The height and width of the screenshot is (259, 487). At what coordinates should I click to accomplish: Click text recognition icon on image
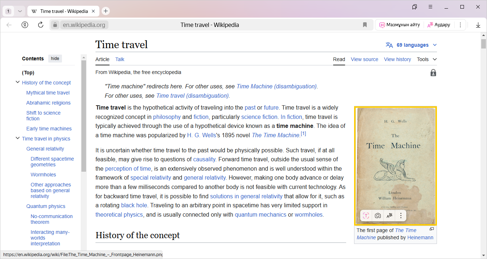pos(366,216)
